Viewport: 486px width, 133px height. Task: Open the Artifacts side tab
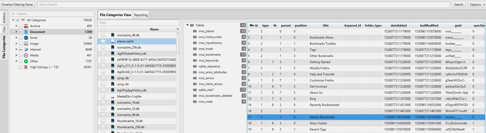pos(4,18)
